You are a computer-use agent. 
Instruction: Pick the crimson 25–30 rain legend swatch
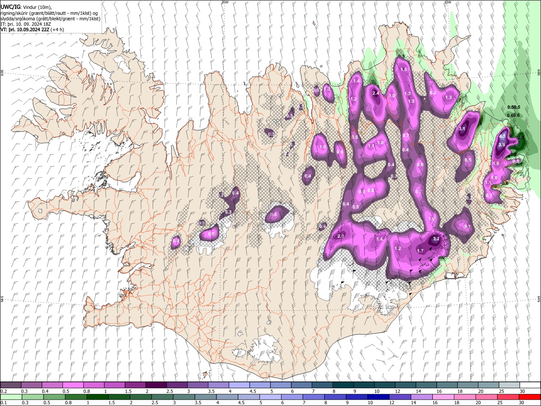[x=508, y=397]
